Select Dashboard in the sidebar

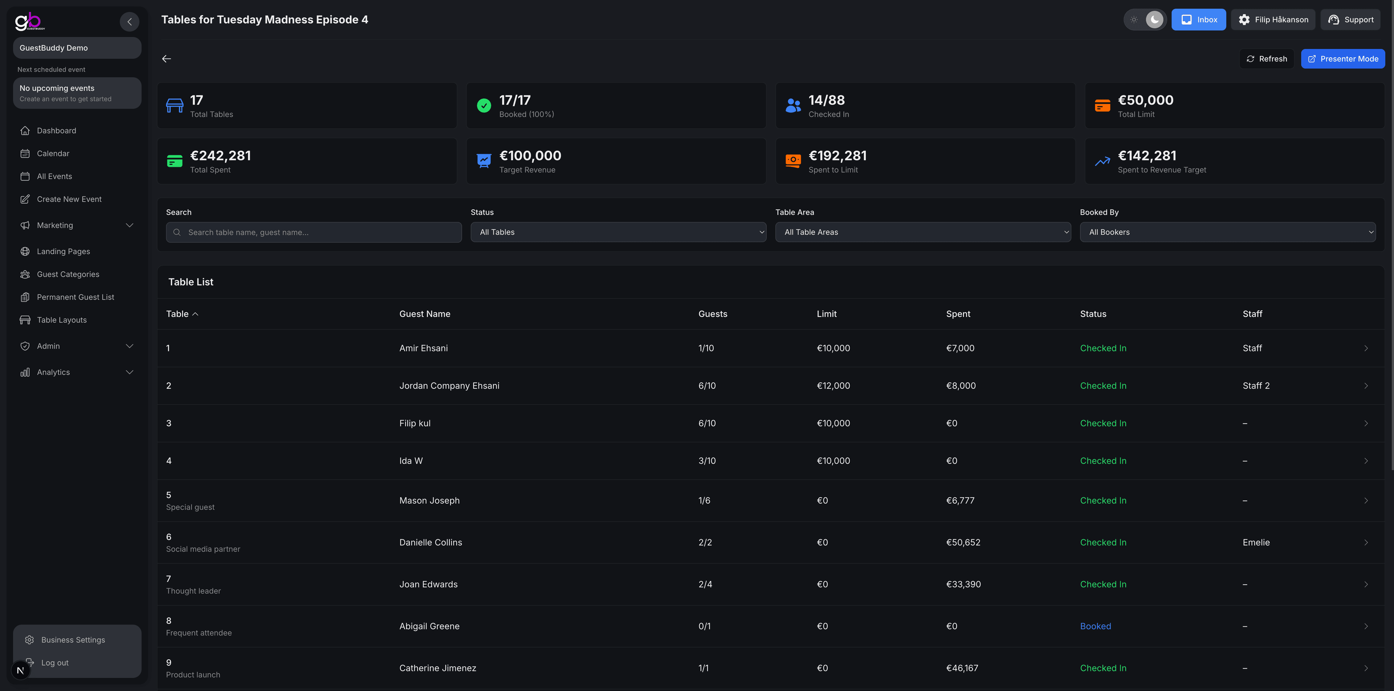[x=56, y=130]
